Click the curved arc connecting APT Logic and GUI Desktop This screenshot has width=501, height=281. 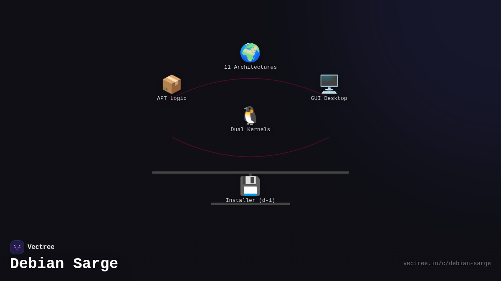click(x=250, y=78)
